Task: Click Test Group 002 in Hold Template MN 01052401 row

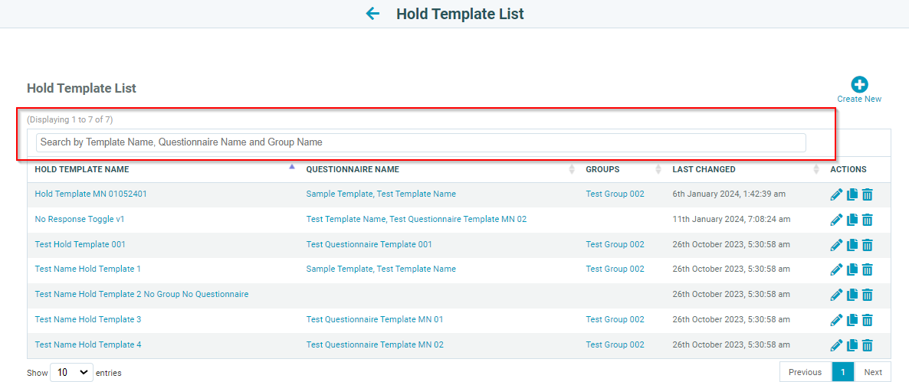Action: [615, 194]
